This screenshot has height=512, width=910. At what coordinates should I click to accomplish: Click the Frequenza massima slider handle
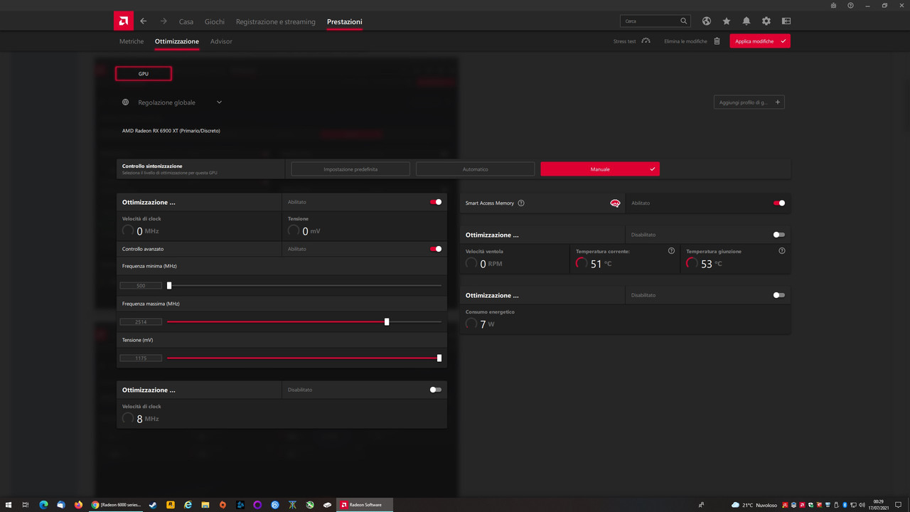point(387,321)
